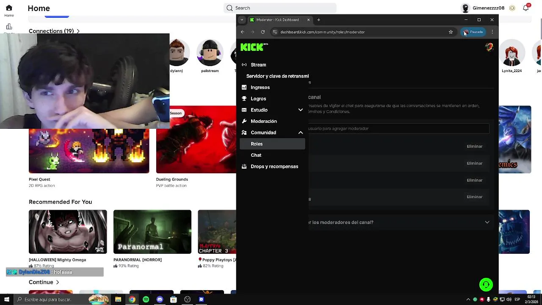The width and height of the screenshot is (542, 305).
Task: Click the Kick logo in the dashboard
Action: [254, 47]
